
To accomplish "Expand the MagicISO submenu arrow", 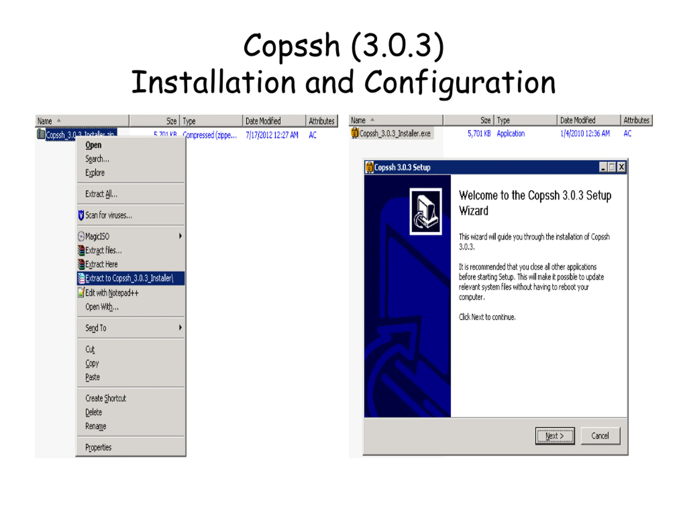I will [x=180, y=236].
